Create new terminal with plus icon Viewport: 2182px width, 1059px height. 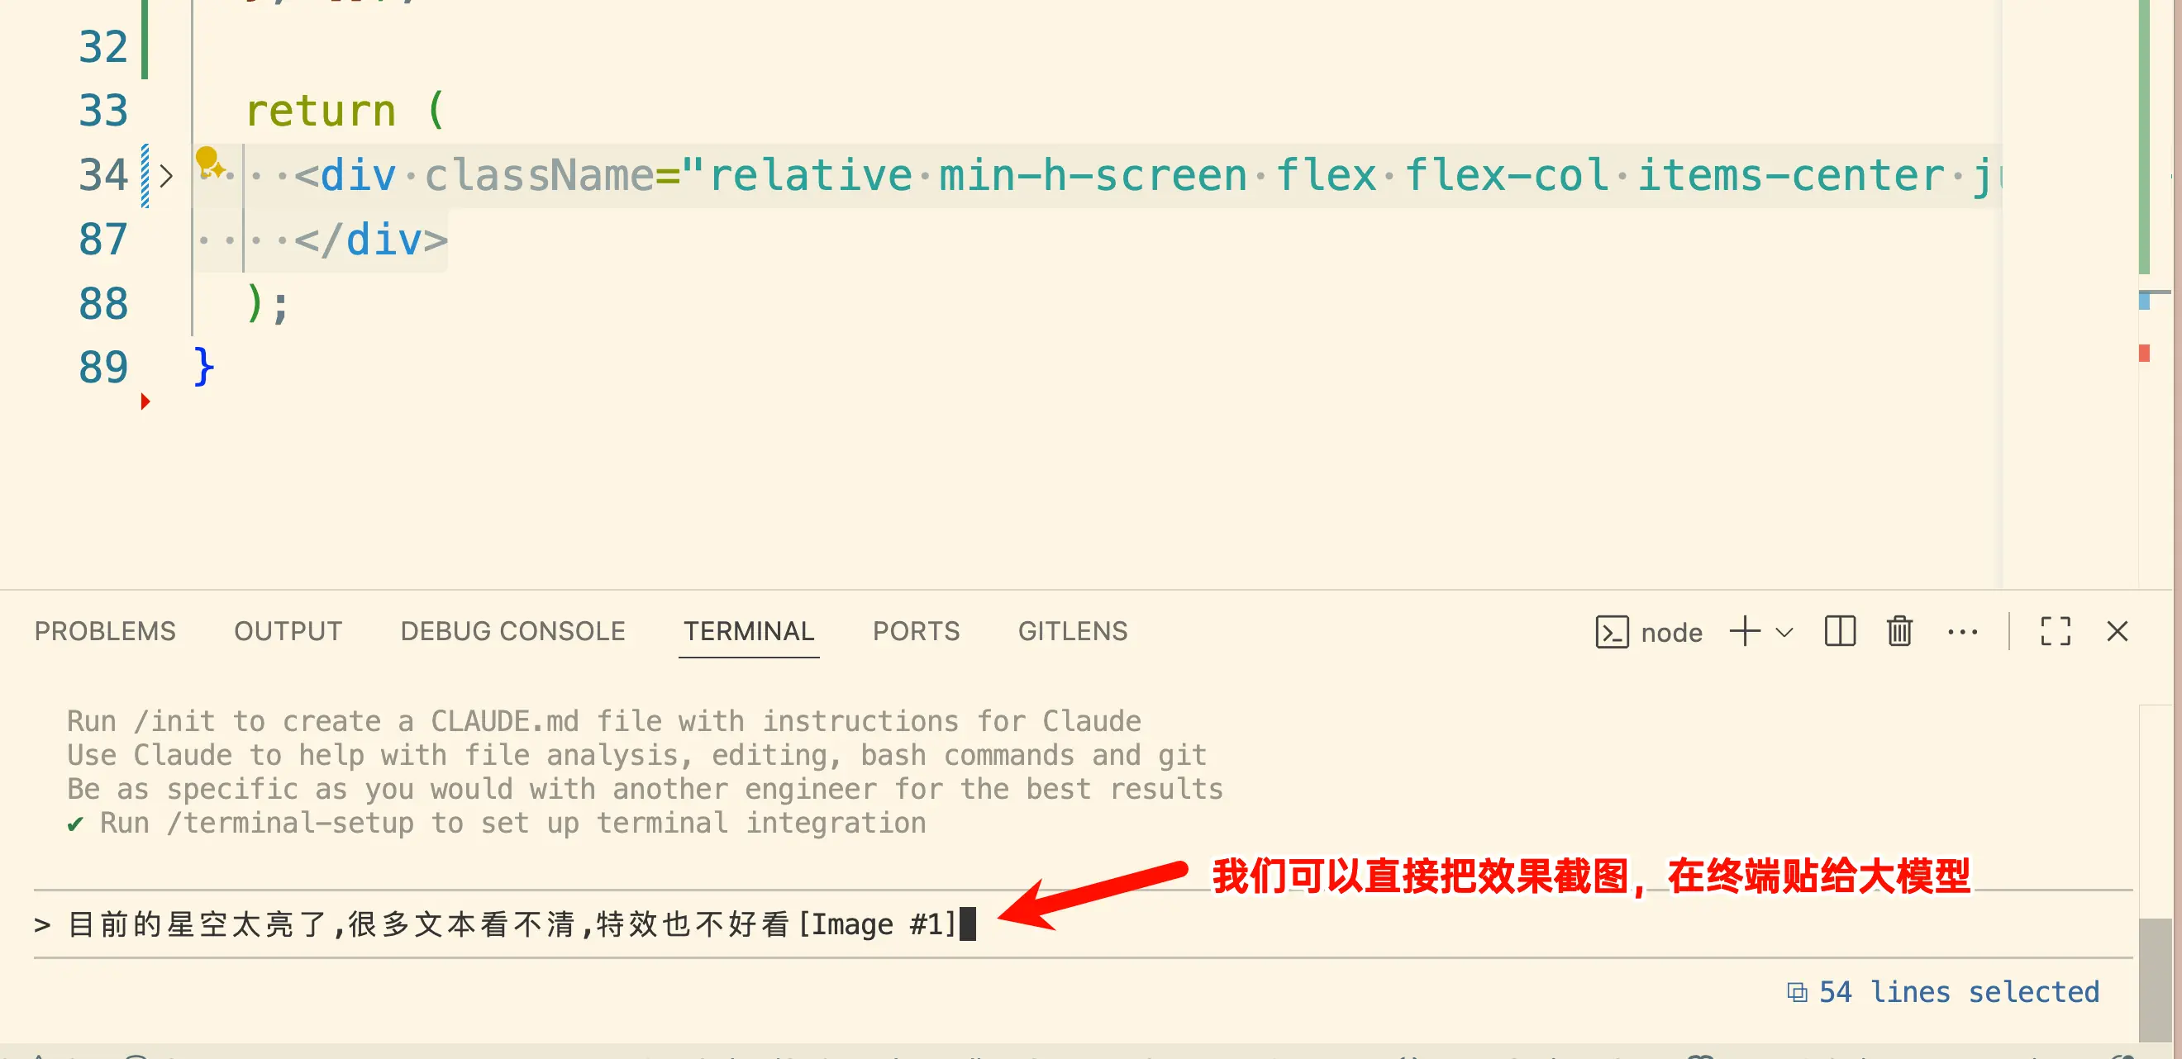[x=1744, y=631]
